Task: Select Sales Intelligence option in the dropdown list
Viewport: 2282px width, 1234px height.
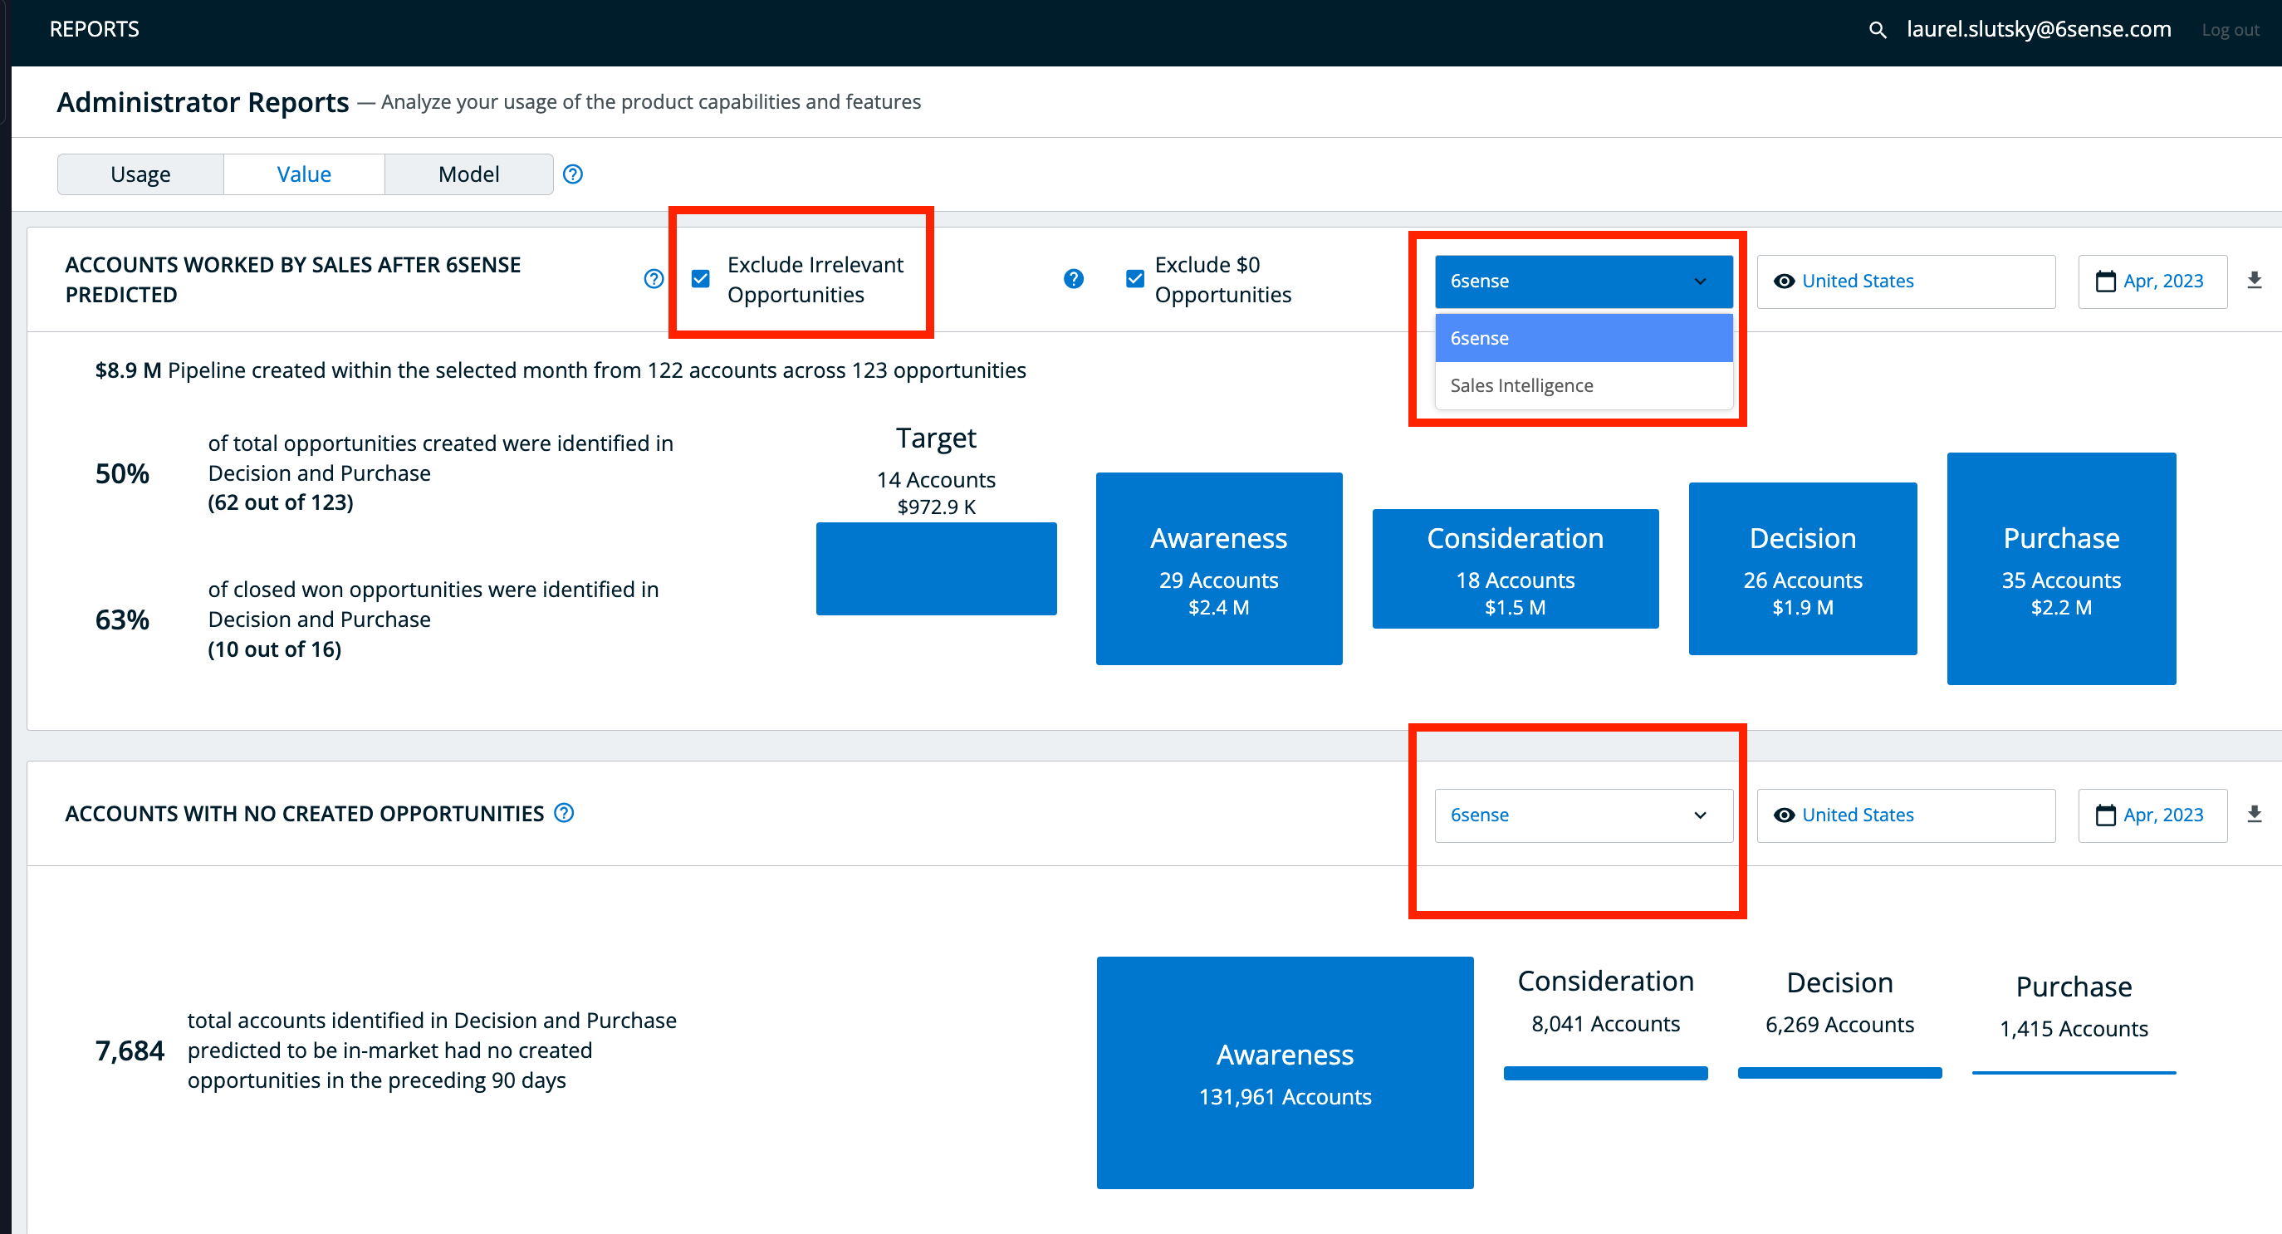Action: point(1584,385)
